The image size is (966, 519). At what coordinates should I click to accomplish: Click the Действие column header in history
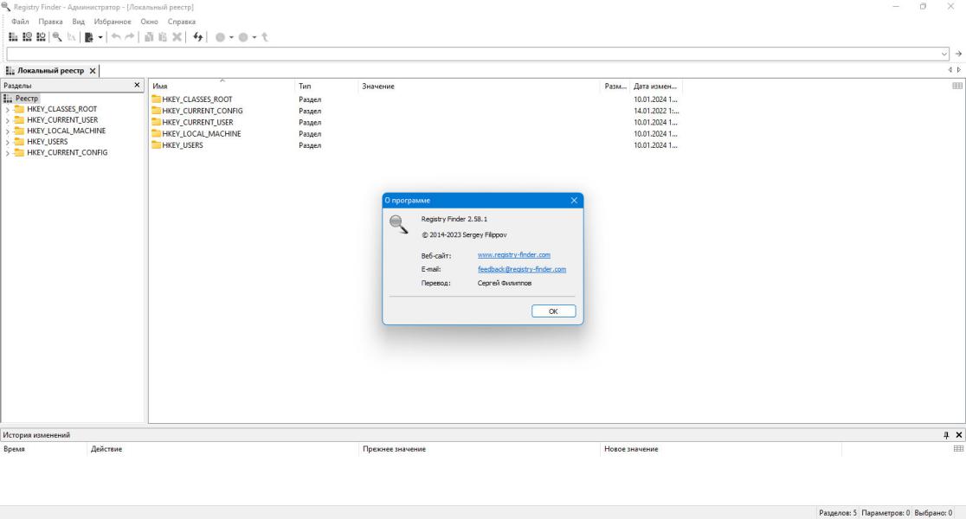[223, 449]
